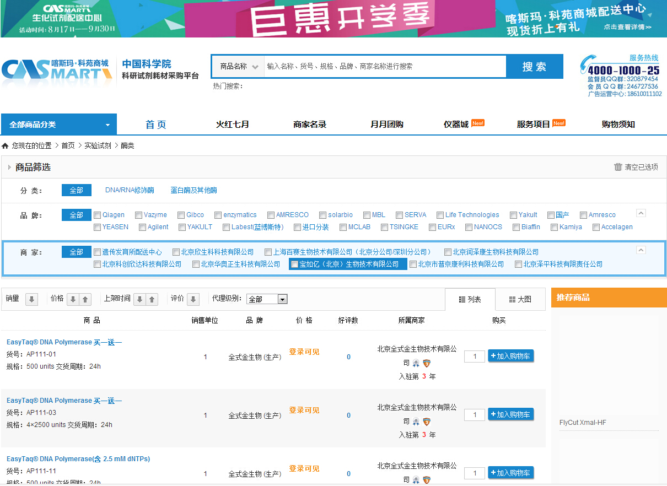Open EasyTaq DNA Polymerase(含 2.5 mM dNTPs) link
This screenshot has width=667, height=486.
tap(78, 459)
